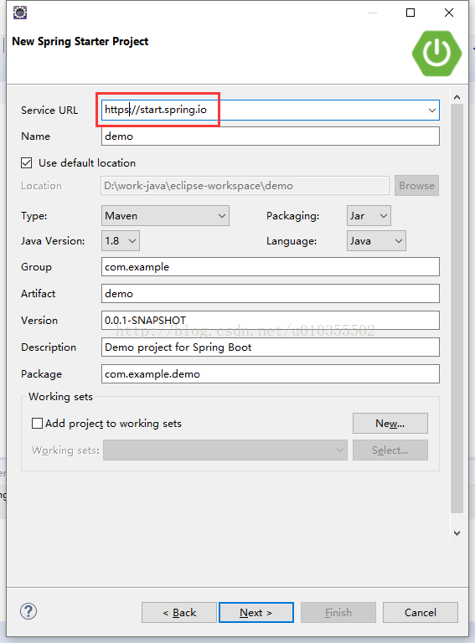475x643 pixels.
Task: Click the Type: label
Action: coord(34,216)
